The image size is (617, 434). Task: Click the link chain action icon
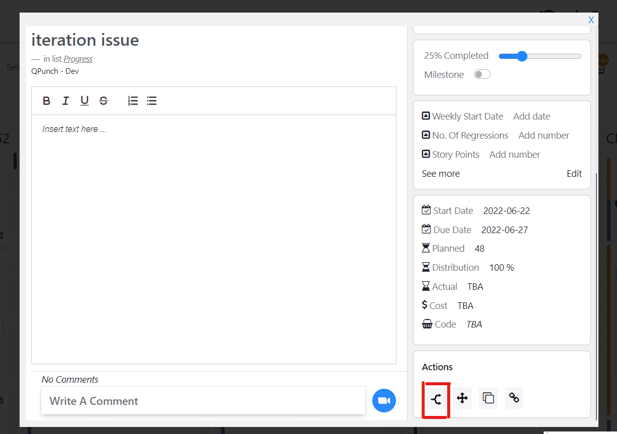tap(514, 398)
